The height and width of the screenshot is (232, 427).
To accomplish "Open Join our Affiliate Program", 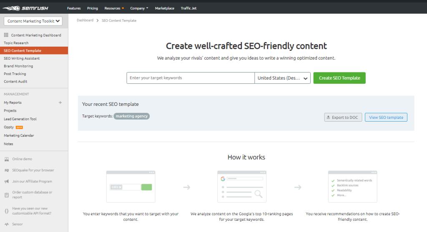I will tap(32, 182).
